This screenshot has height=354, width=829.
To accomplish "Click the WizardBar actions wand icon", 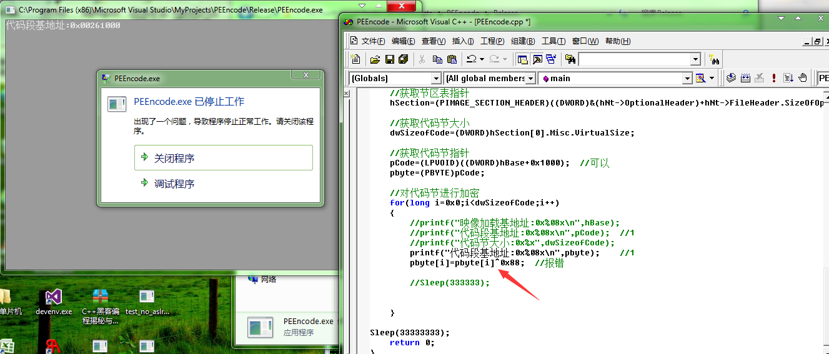I will (701, 78).
